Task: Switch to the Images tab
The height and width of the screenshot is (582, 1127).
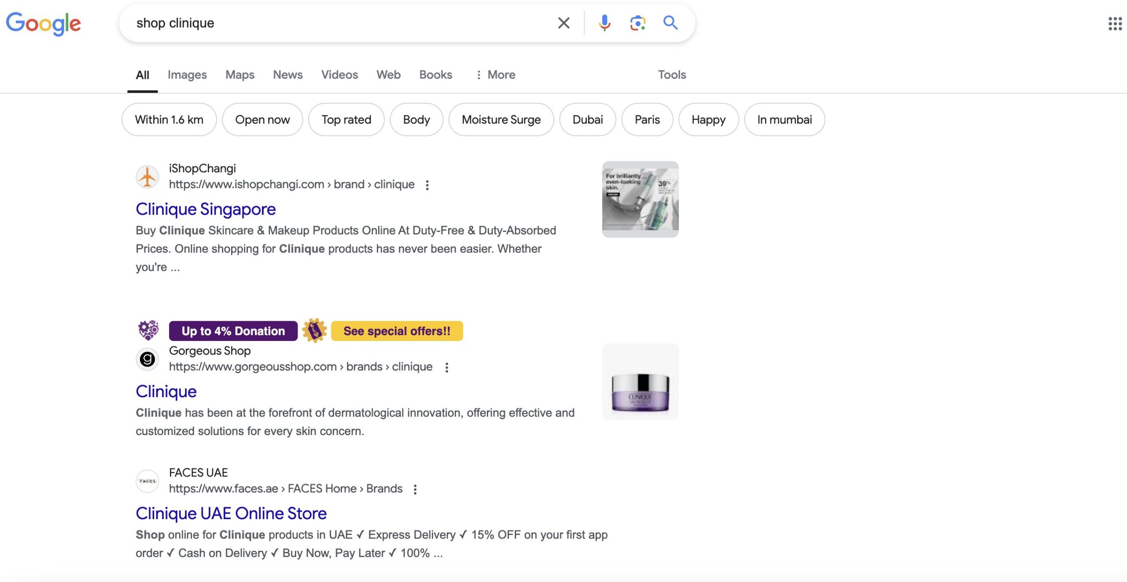Action: (x=187, y=75)
